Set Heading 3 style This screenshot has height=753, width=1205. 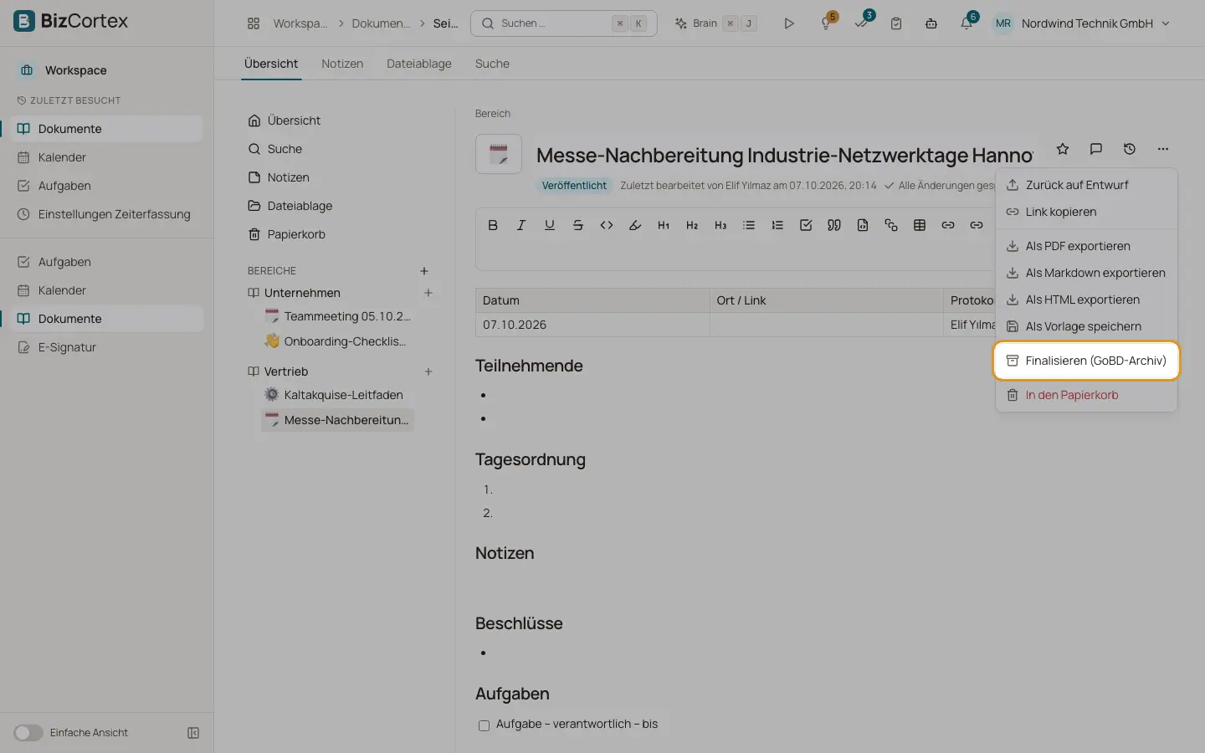[x=720, y=225]
